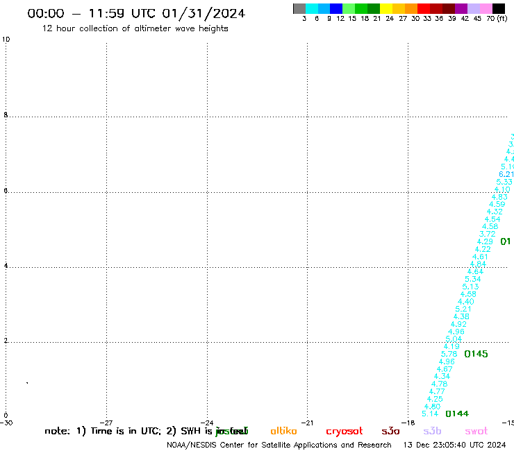Click the wave height value 4.34
514x451 pixels.
point(442,376)
